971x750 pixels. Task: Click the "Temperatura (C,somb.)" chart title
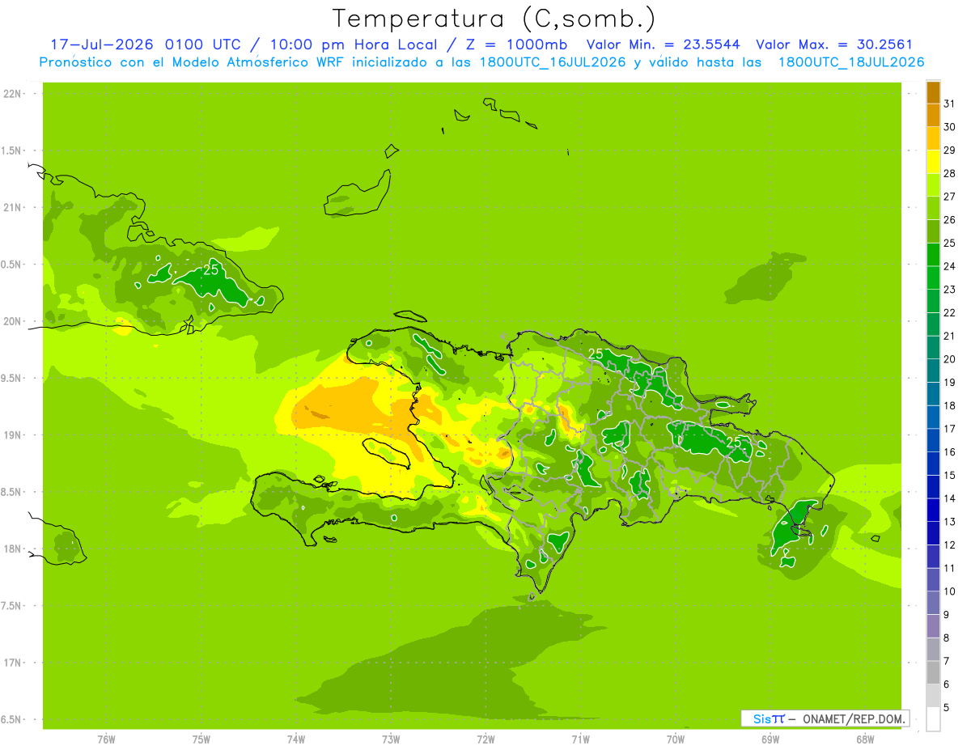coord(494,19)
